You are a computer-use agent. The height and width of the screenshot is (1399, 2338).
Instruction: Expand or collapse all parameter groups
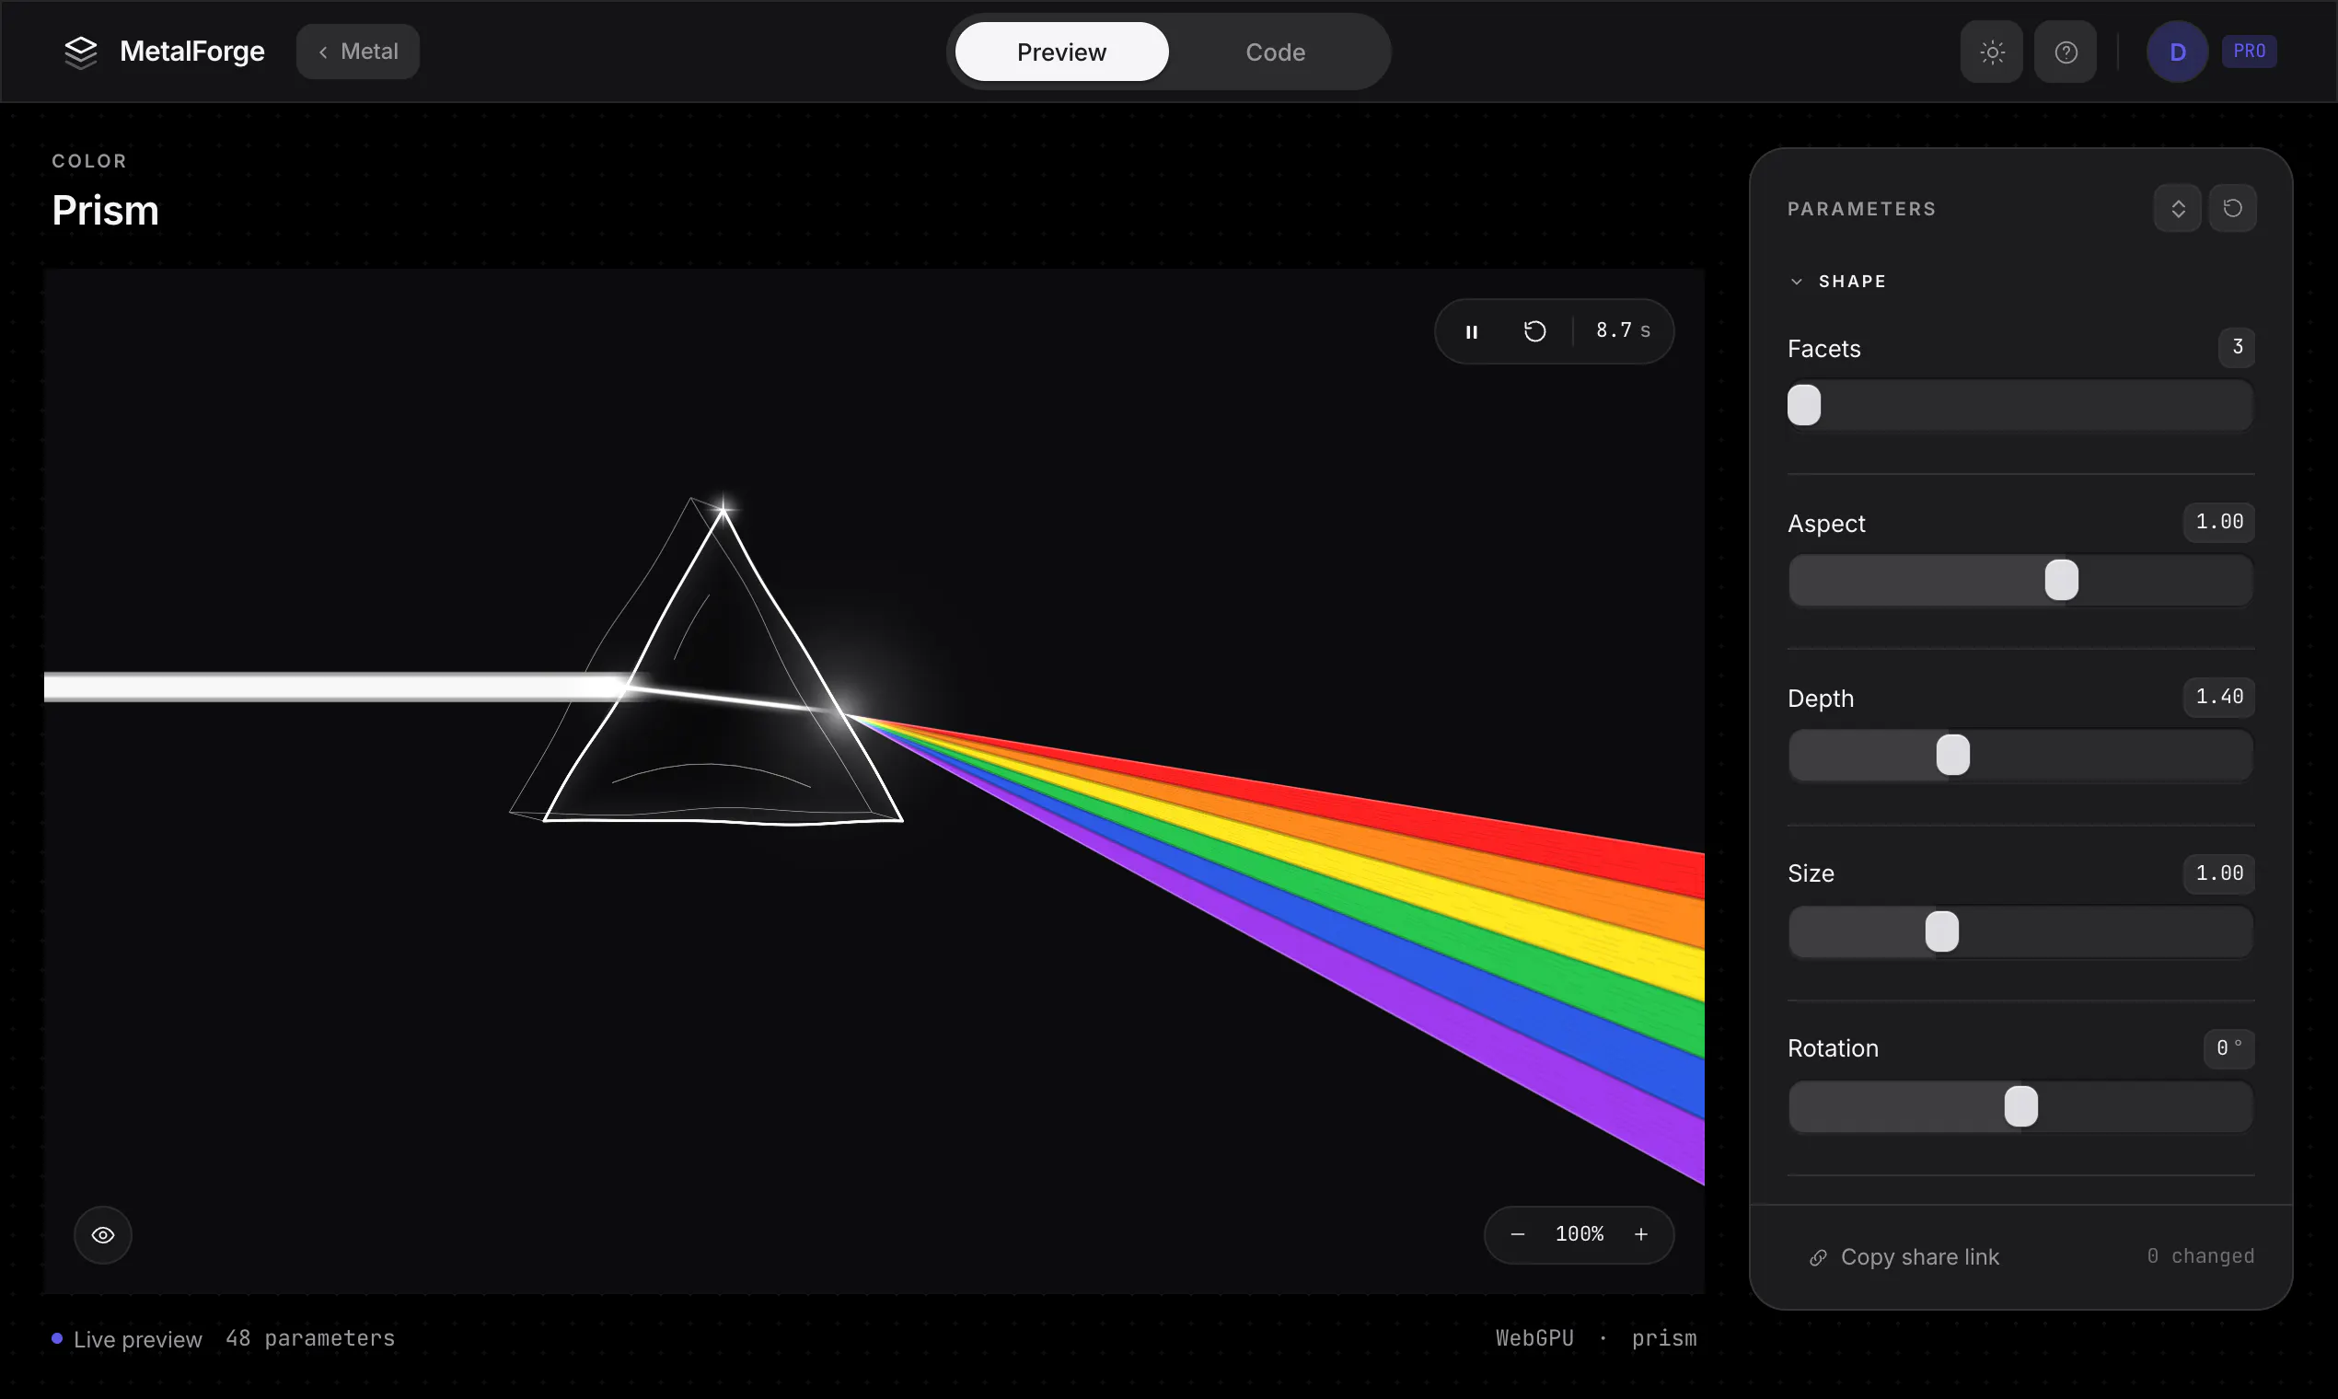pyautogui.click(x=2178, y=208)
